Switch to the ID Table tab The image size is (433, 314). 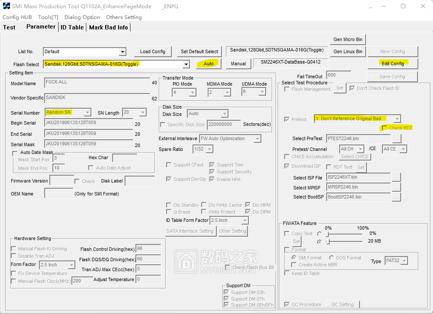[x=72, y=27]
